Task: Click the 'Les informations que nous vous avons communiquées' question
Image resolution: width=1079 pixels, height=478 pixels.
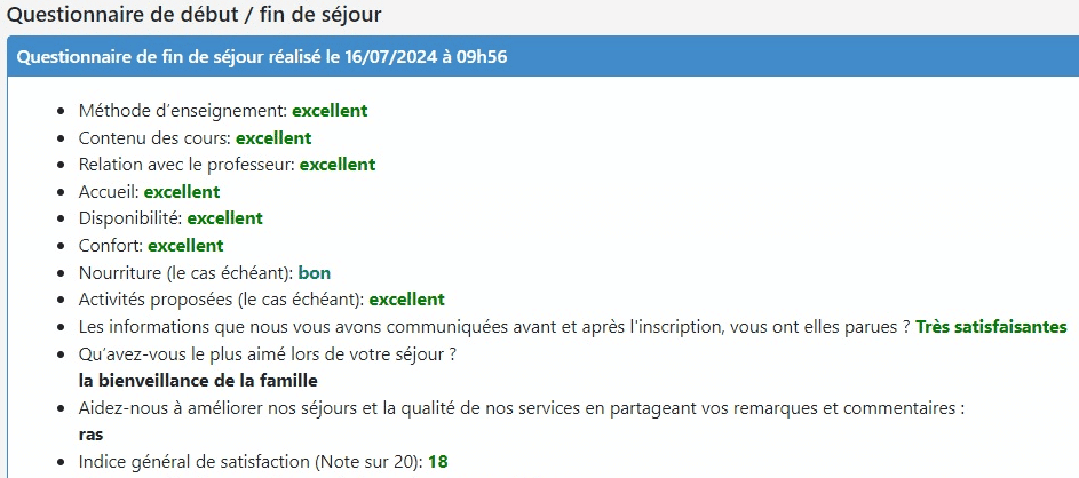Action: pos(494,326)
